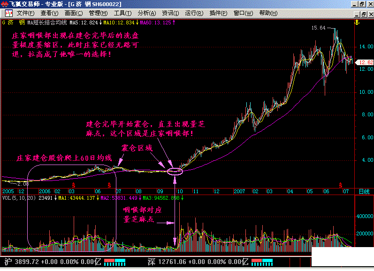The height and width of the screenshot is (271, 374).
Task: Click the 2007 label on time axis
Action: coord(239,191)
